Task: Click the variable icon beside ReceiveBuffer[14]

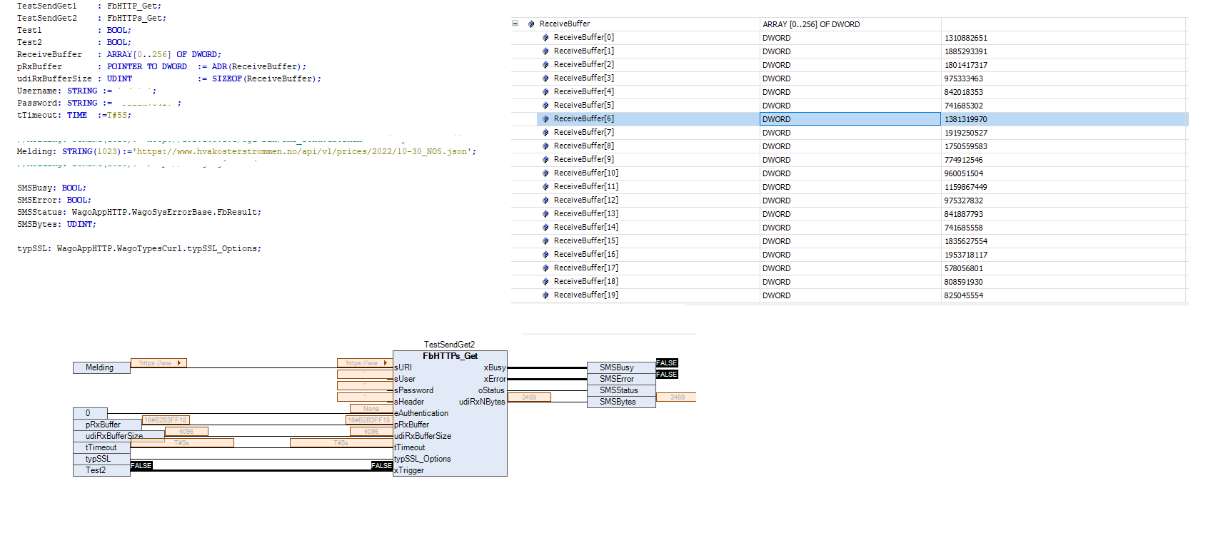Action: click(x=545, y=228)
